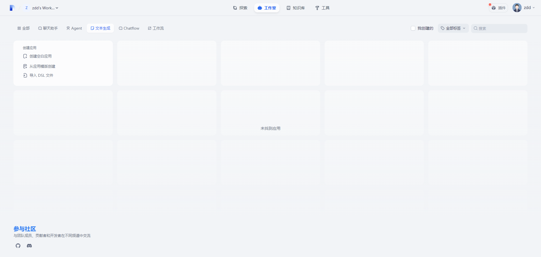Open the zdd's Workspace switcher dropdown

click(42, 8)
